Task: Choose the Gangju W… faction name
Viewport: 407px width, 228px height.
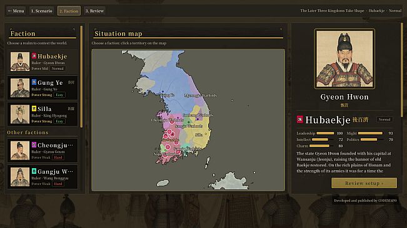Action: (x=55, y=172)
